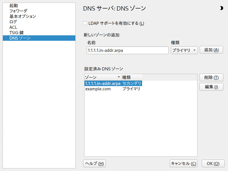Open ヘルプ (H) help button
The image size is (228, 171).
(x=94, y=163)
